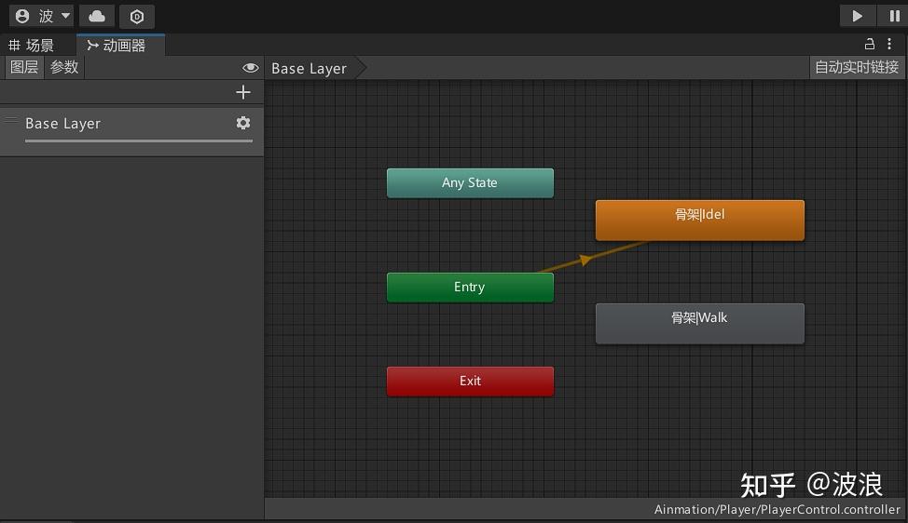Open the Animator panel three-dot menu
This screenshot has width=908, height=523.
click(x=889, y=44)
